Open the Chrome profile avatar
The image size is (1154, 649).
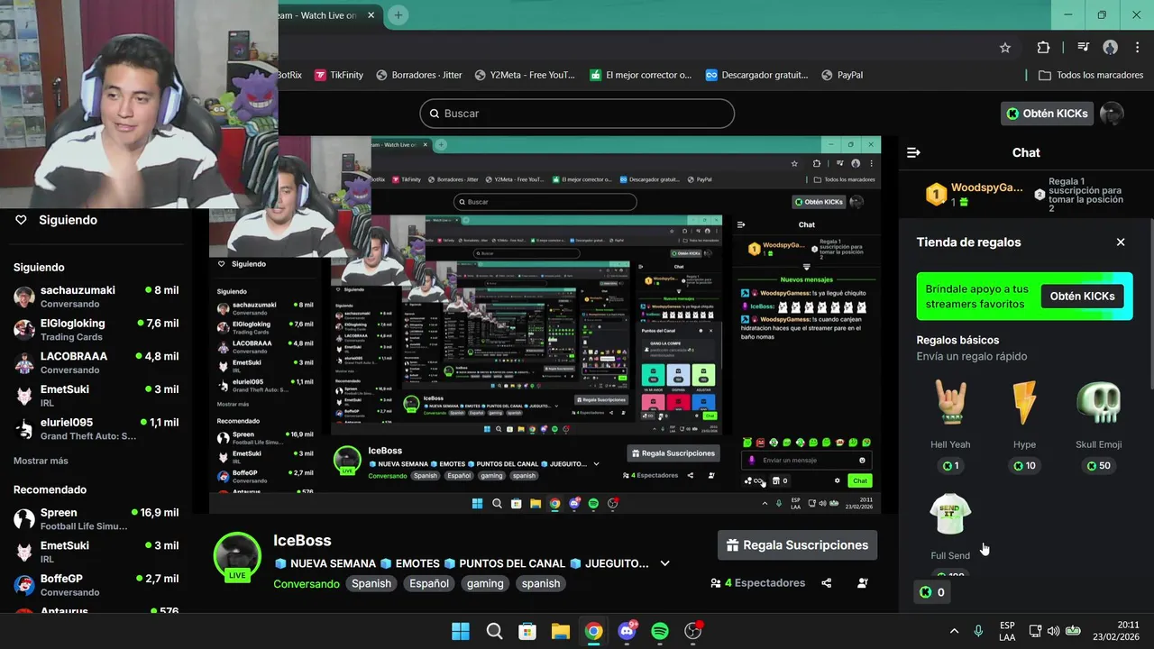pyautogui.click(x=1111, y=48)
